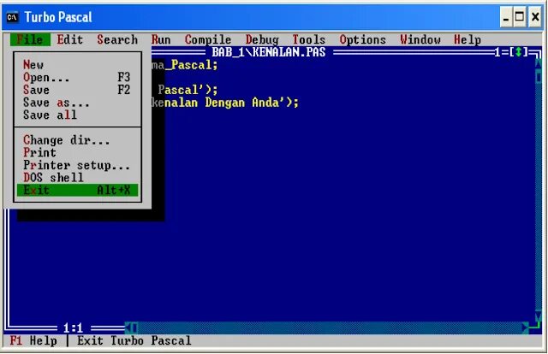Open the Options menu
The image size is (548, 354).
[x=362, y=39]
